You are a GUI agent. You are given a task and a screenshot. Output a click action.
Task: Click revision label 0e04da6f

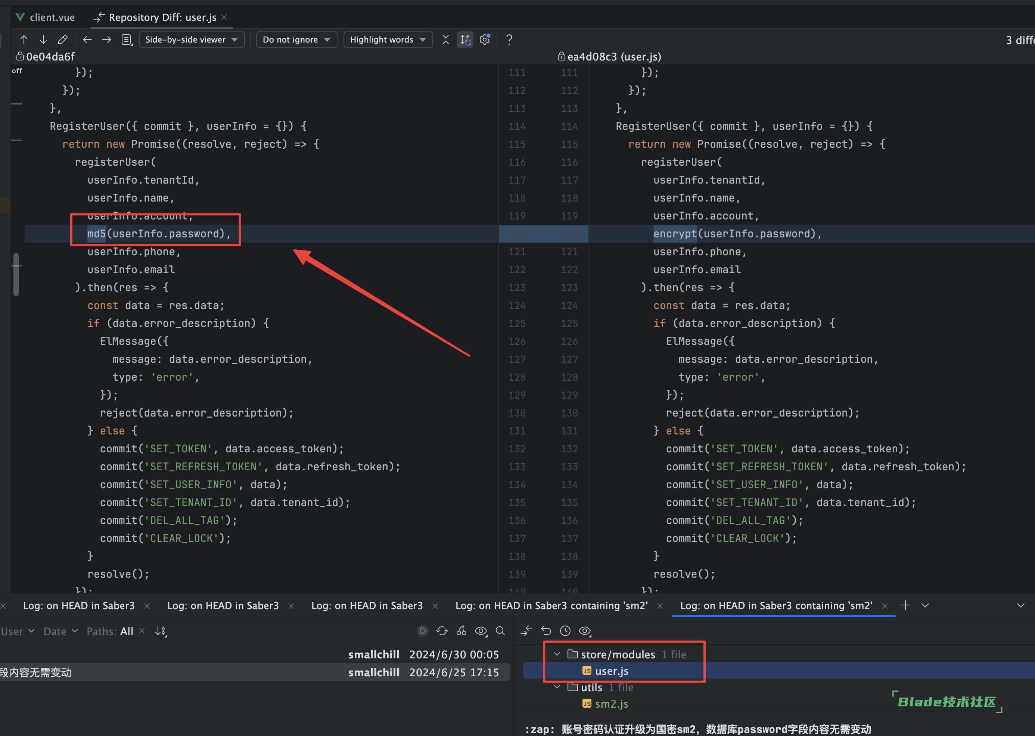[x=51, y=57]
